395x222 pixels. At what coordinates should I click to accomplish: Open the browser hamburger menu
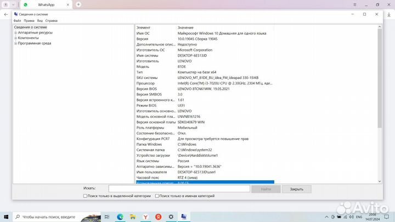(355, 4)
